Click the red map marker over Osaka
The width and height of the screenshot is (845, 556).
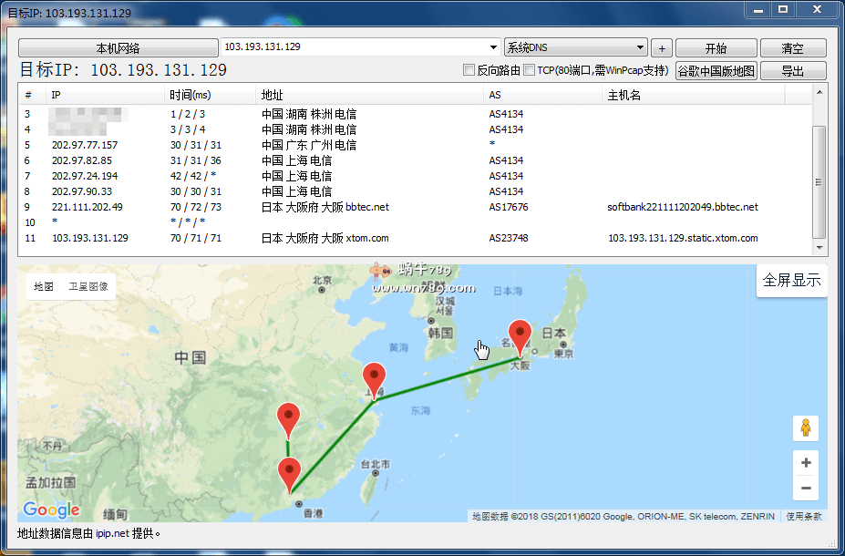tap(520, 336)
